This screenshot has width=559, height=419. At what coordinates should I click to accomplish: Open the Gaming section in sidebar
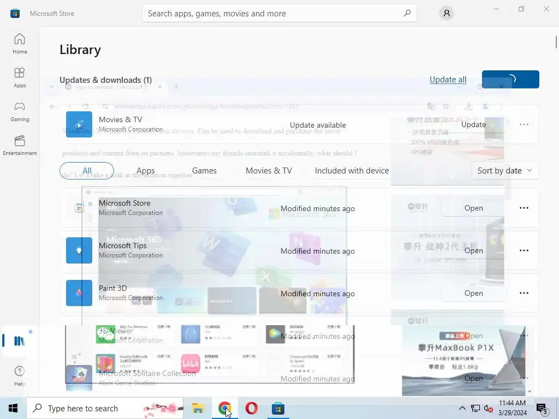[20, 111]
